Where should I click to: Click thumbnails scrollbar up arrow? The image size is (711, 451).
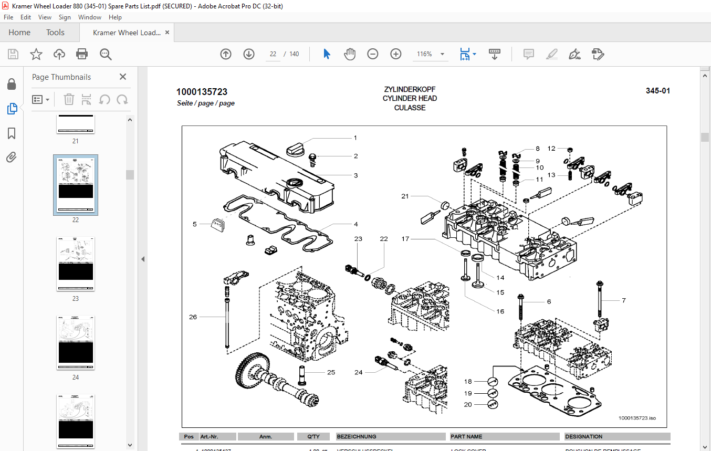[x=130, y=120]
